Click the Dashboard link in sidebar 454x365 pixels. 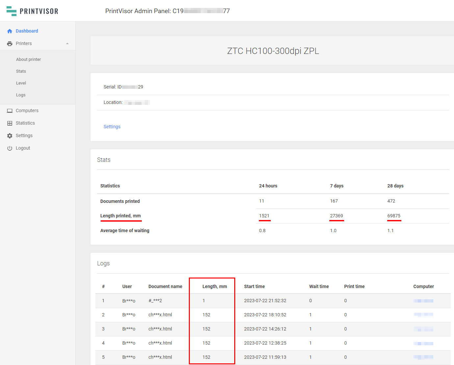coord(27,31)
